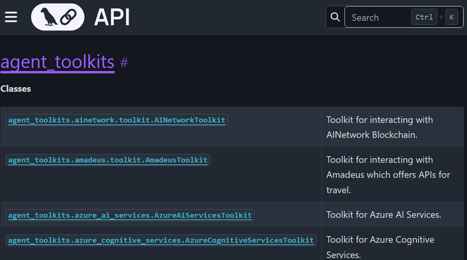The image size is (467, 260).
Task: Open the agent_toolkits heading link
Action: click(58, 62)
